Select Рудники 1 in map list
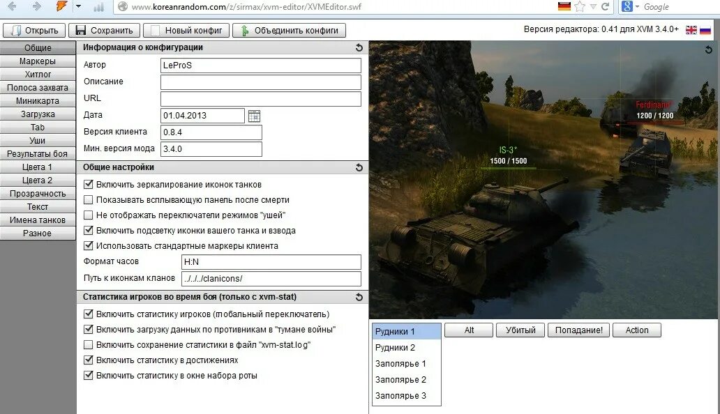This screenshot has height=414, width=720. coord(406,332)
